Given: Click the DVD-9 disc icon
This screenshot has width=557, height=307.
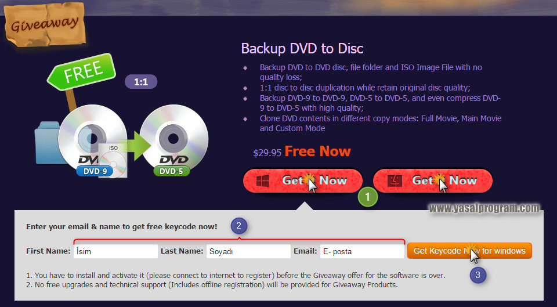Looking at the screenshot, I should click(x=92, y=139).
